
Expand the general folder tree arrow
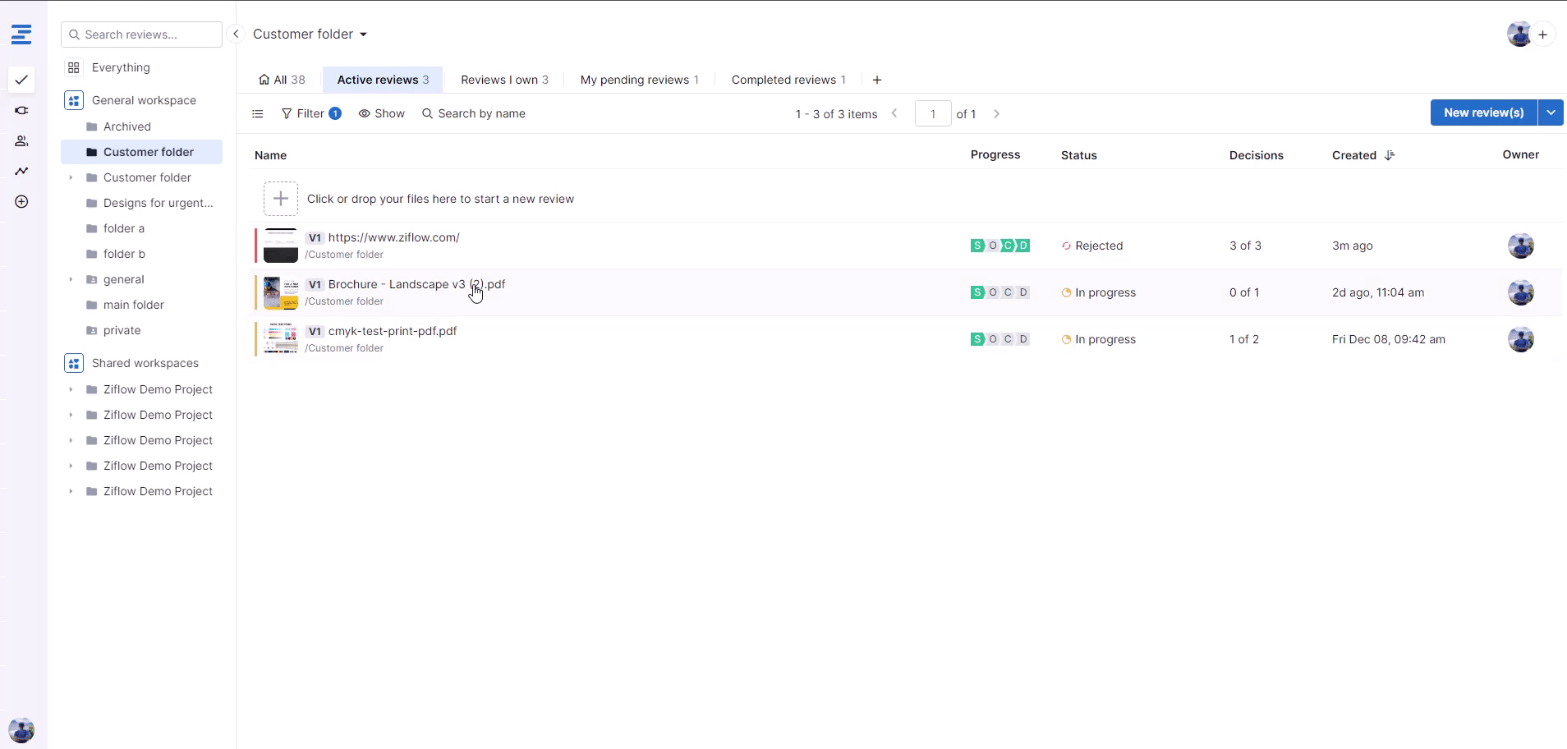tap(71, 279)
